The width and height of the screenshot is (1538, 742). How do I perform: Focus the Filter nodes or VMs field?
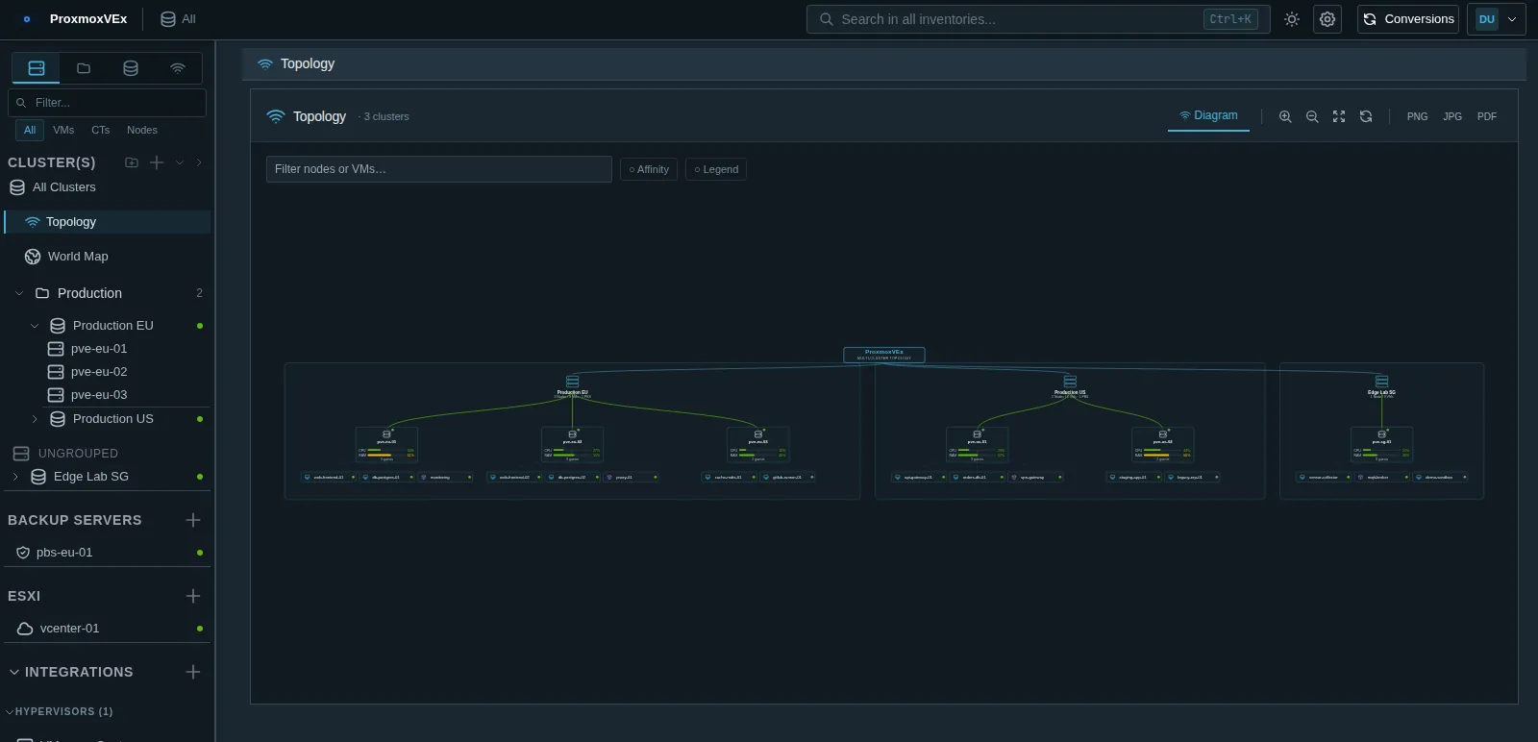pyautogui.click(x=439, y=169)
